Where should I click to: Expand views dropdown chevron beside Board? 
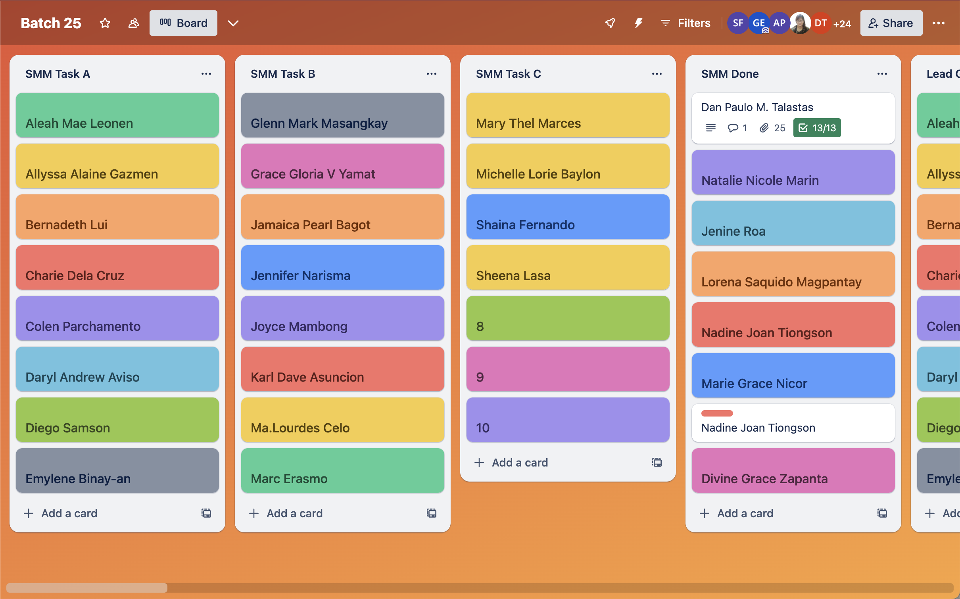233,23
